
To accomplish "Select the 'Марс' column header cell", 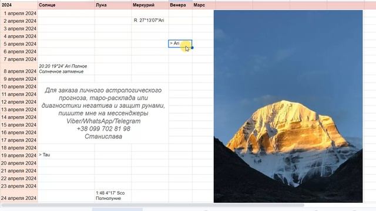I will [204, 5].
